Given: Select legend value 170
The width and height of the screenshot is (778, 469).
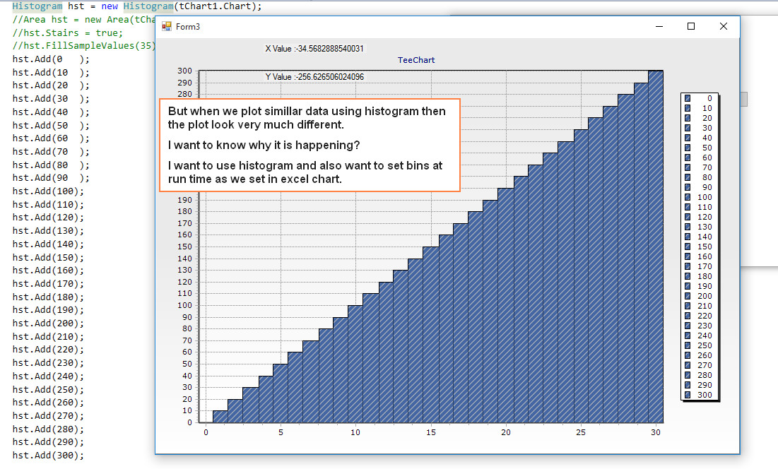Looking at the screenshot, I should (705, 266).
